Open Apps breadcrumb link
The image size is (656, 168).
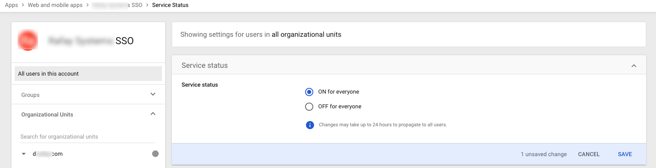pos(11,5)
